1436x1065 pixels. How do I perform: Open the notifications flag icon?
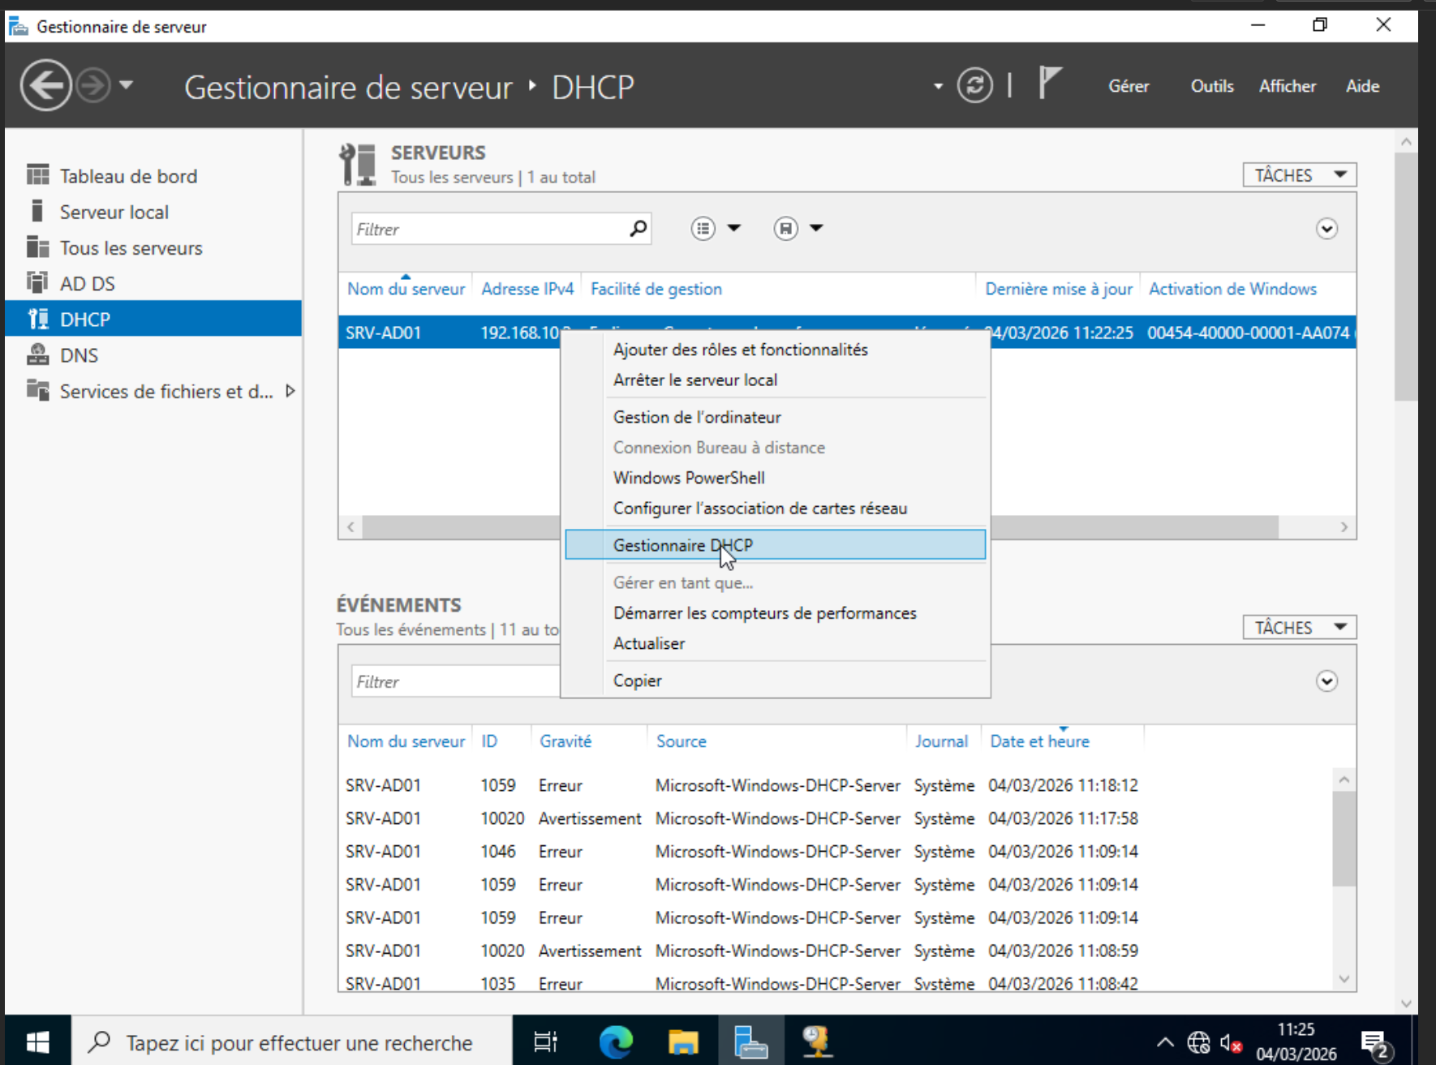tap(1049, 84)
